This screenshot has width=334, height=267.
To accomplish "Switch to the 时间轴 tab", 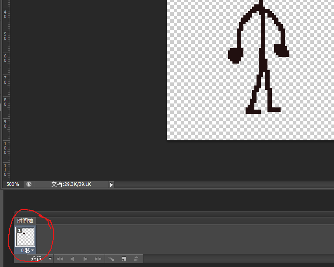I will pyautogui.click(x=25, y=221).
